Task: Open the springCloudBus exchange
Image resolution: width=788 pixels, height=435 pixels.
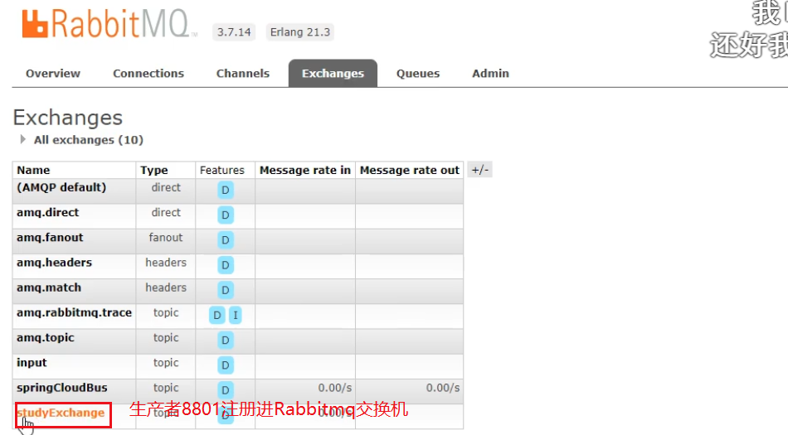Action: tap(62, 388)
